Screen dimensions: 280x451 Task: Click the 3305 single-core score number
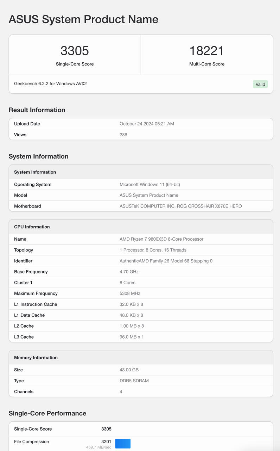[75, 51]
